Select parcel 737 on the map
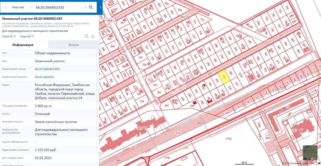This screenshot has height=166, width=321. pos(135,87)
